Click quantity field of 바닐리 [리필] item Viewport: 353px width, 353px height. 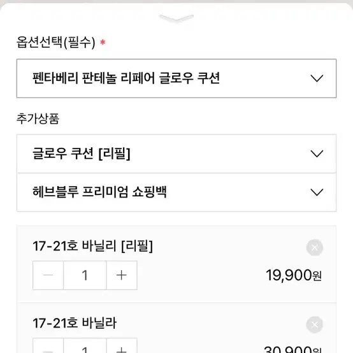point(85,275)
